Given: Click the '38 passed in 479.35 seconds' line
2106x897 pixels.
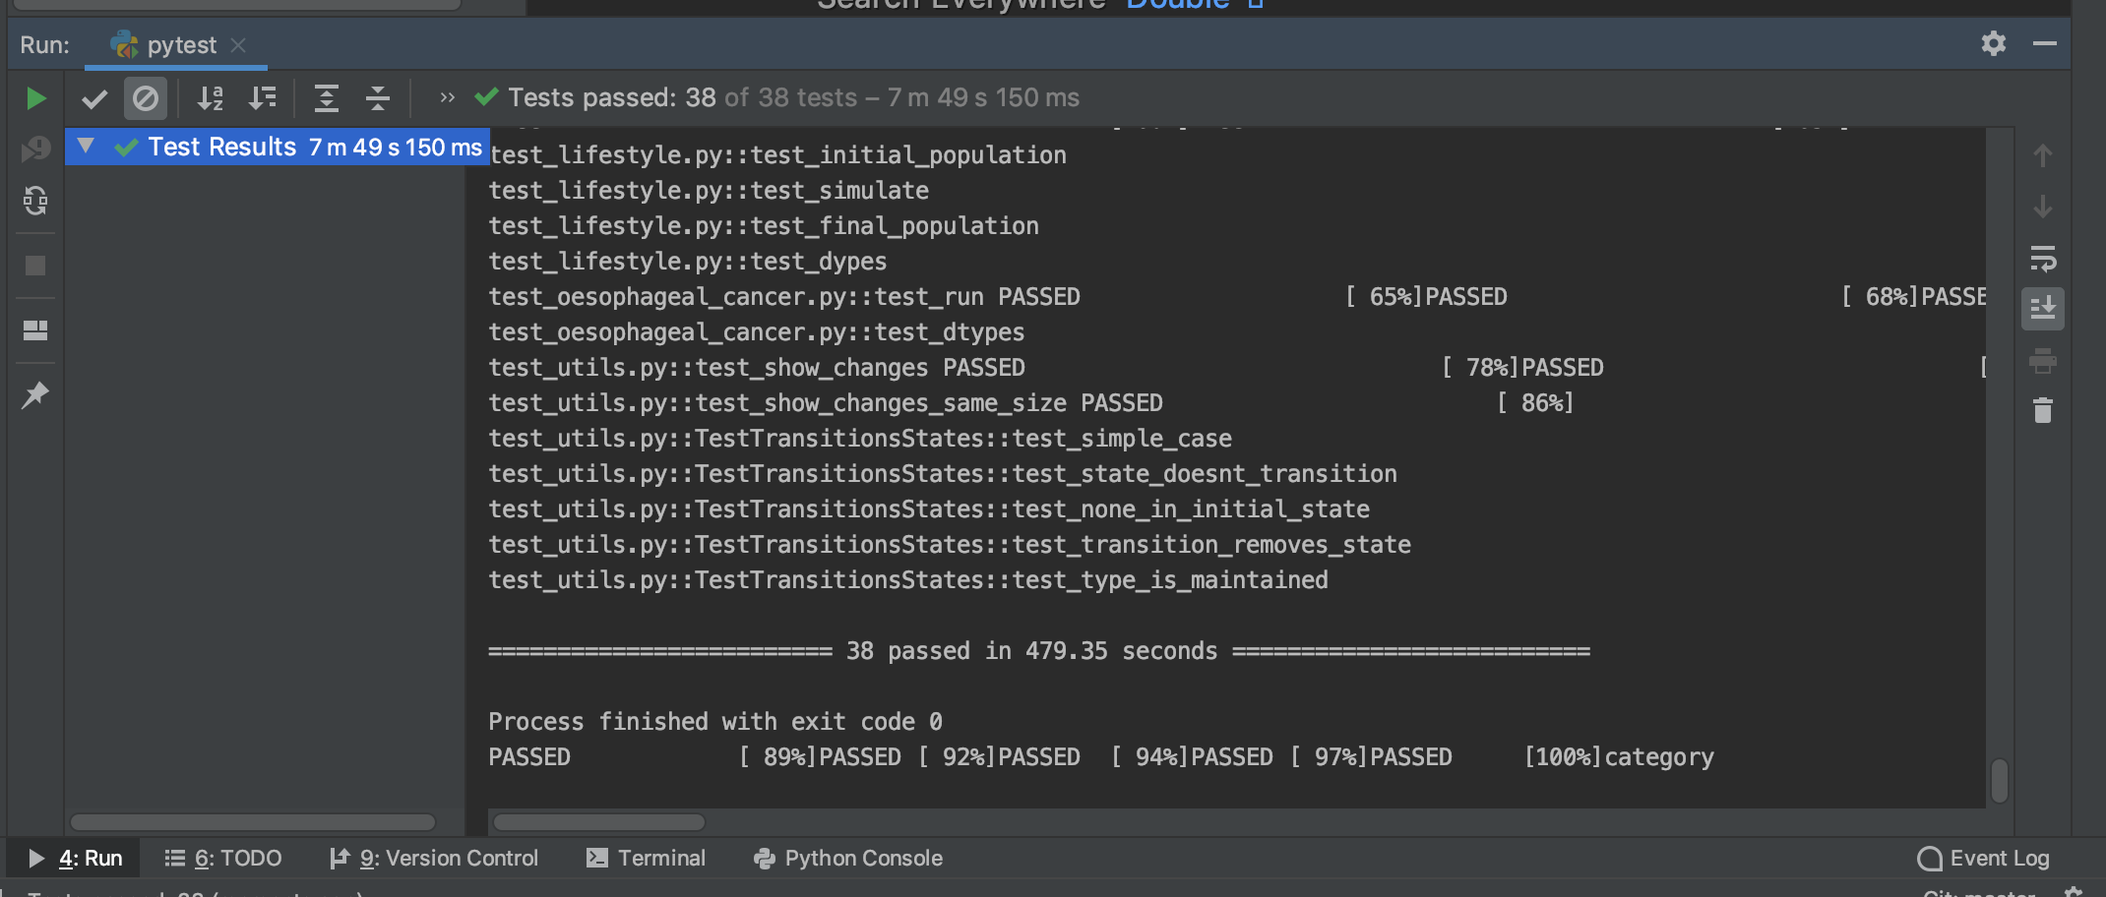Looking at the screenshot, I should click(1039, 651).
